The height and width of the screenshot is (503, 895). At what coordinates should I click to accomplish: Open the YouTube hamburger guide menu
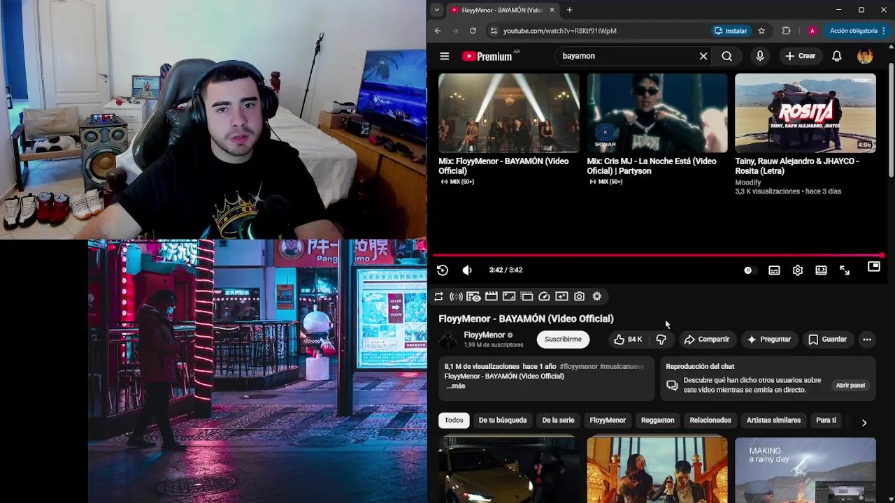pyautogui.click(x=444, y=56)
